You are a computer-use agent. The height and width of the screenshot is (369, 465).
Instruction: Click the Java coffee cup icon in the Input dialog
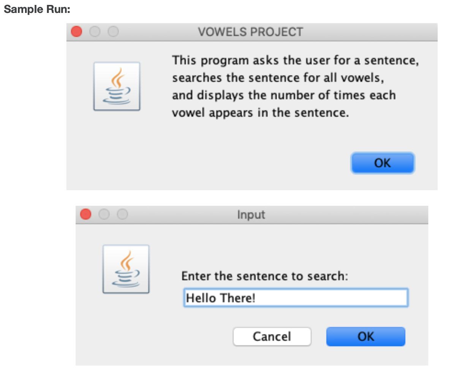(x=126, y=270)
